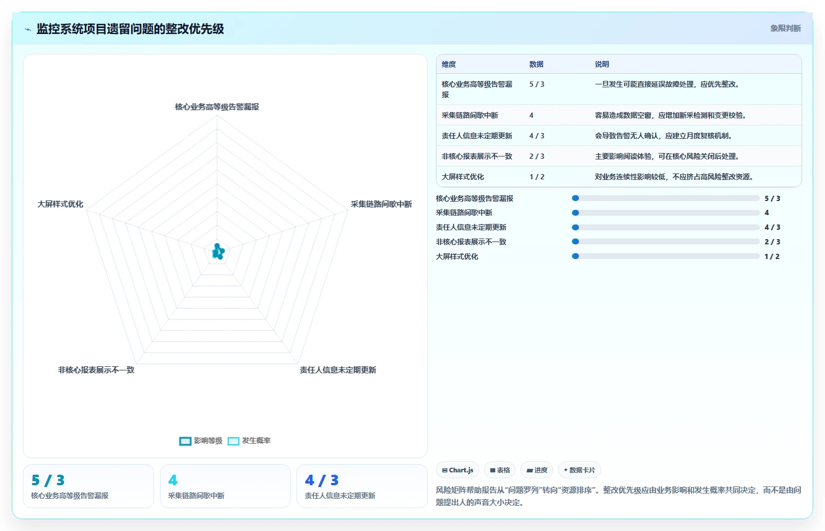The height and width of the screenshot is (531, 825).
Task: Click the lightning icon beside the dashboard title
Action: click(x=28, y=29)
